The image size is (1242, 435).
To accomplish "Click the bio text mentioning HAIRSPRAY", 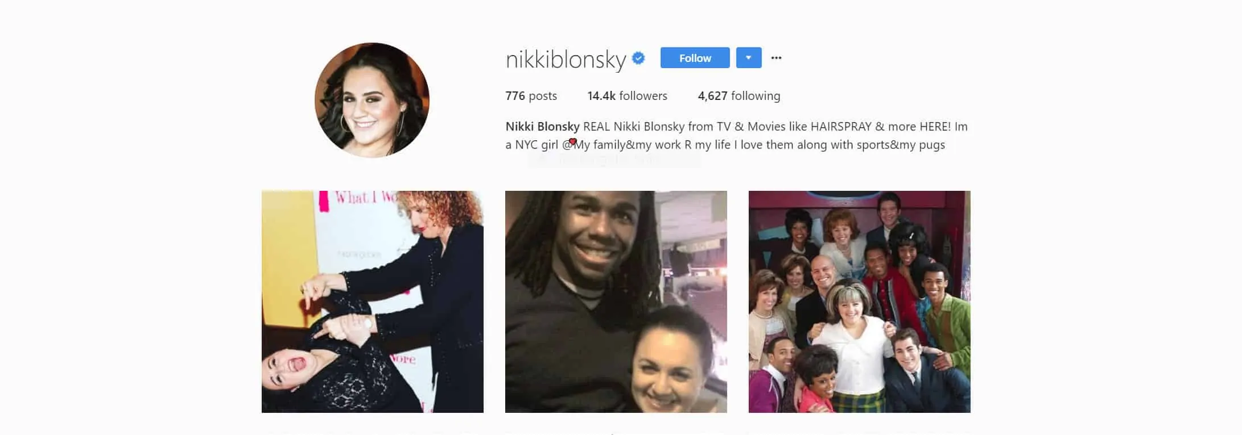I will click(775, 127).
